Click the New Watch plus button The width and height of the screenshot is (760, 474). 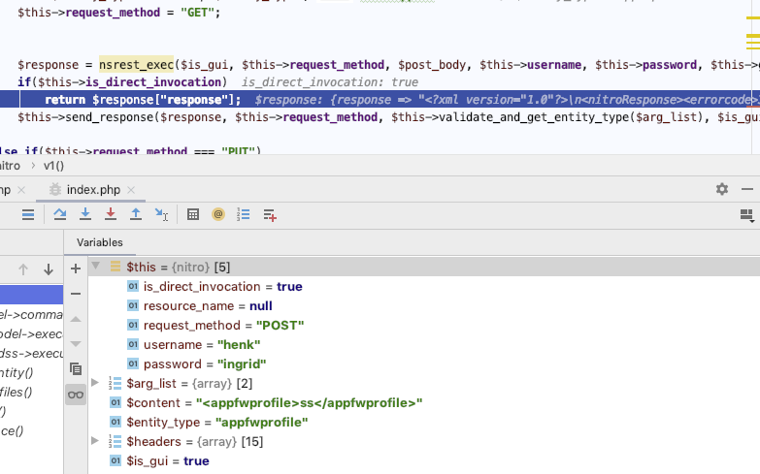tap(76, 269)
